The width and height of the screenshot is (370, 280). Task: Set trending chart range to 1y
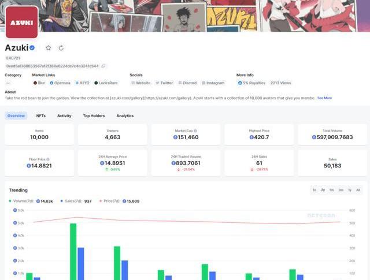350,190
